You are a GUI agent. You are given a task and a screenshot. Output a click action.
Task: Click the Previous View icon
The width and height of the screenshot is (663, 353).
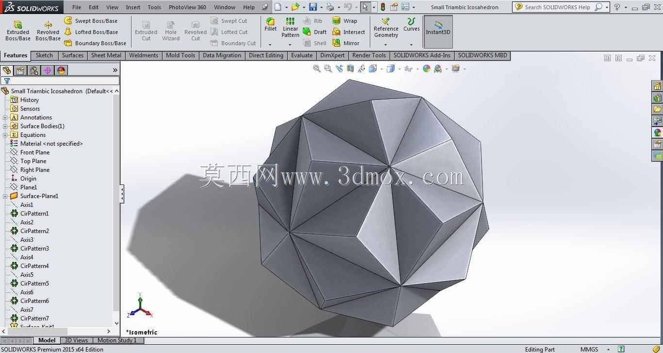339,69
